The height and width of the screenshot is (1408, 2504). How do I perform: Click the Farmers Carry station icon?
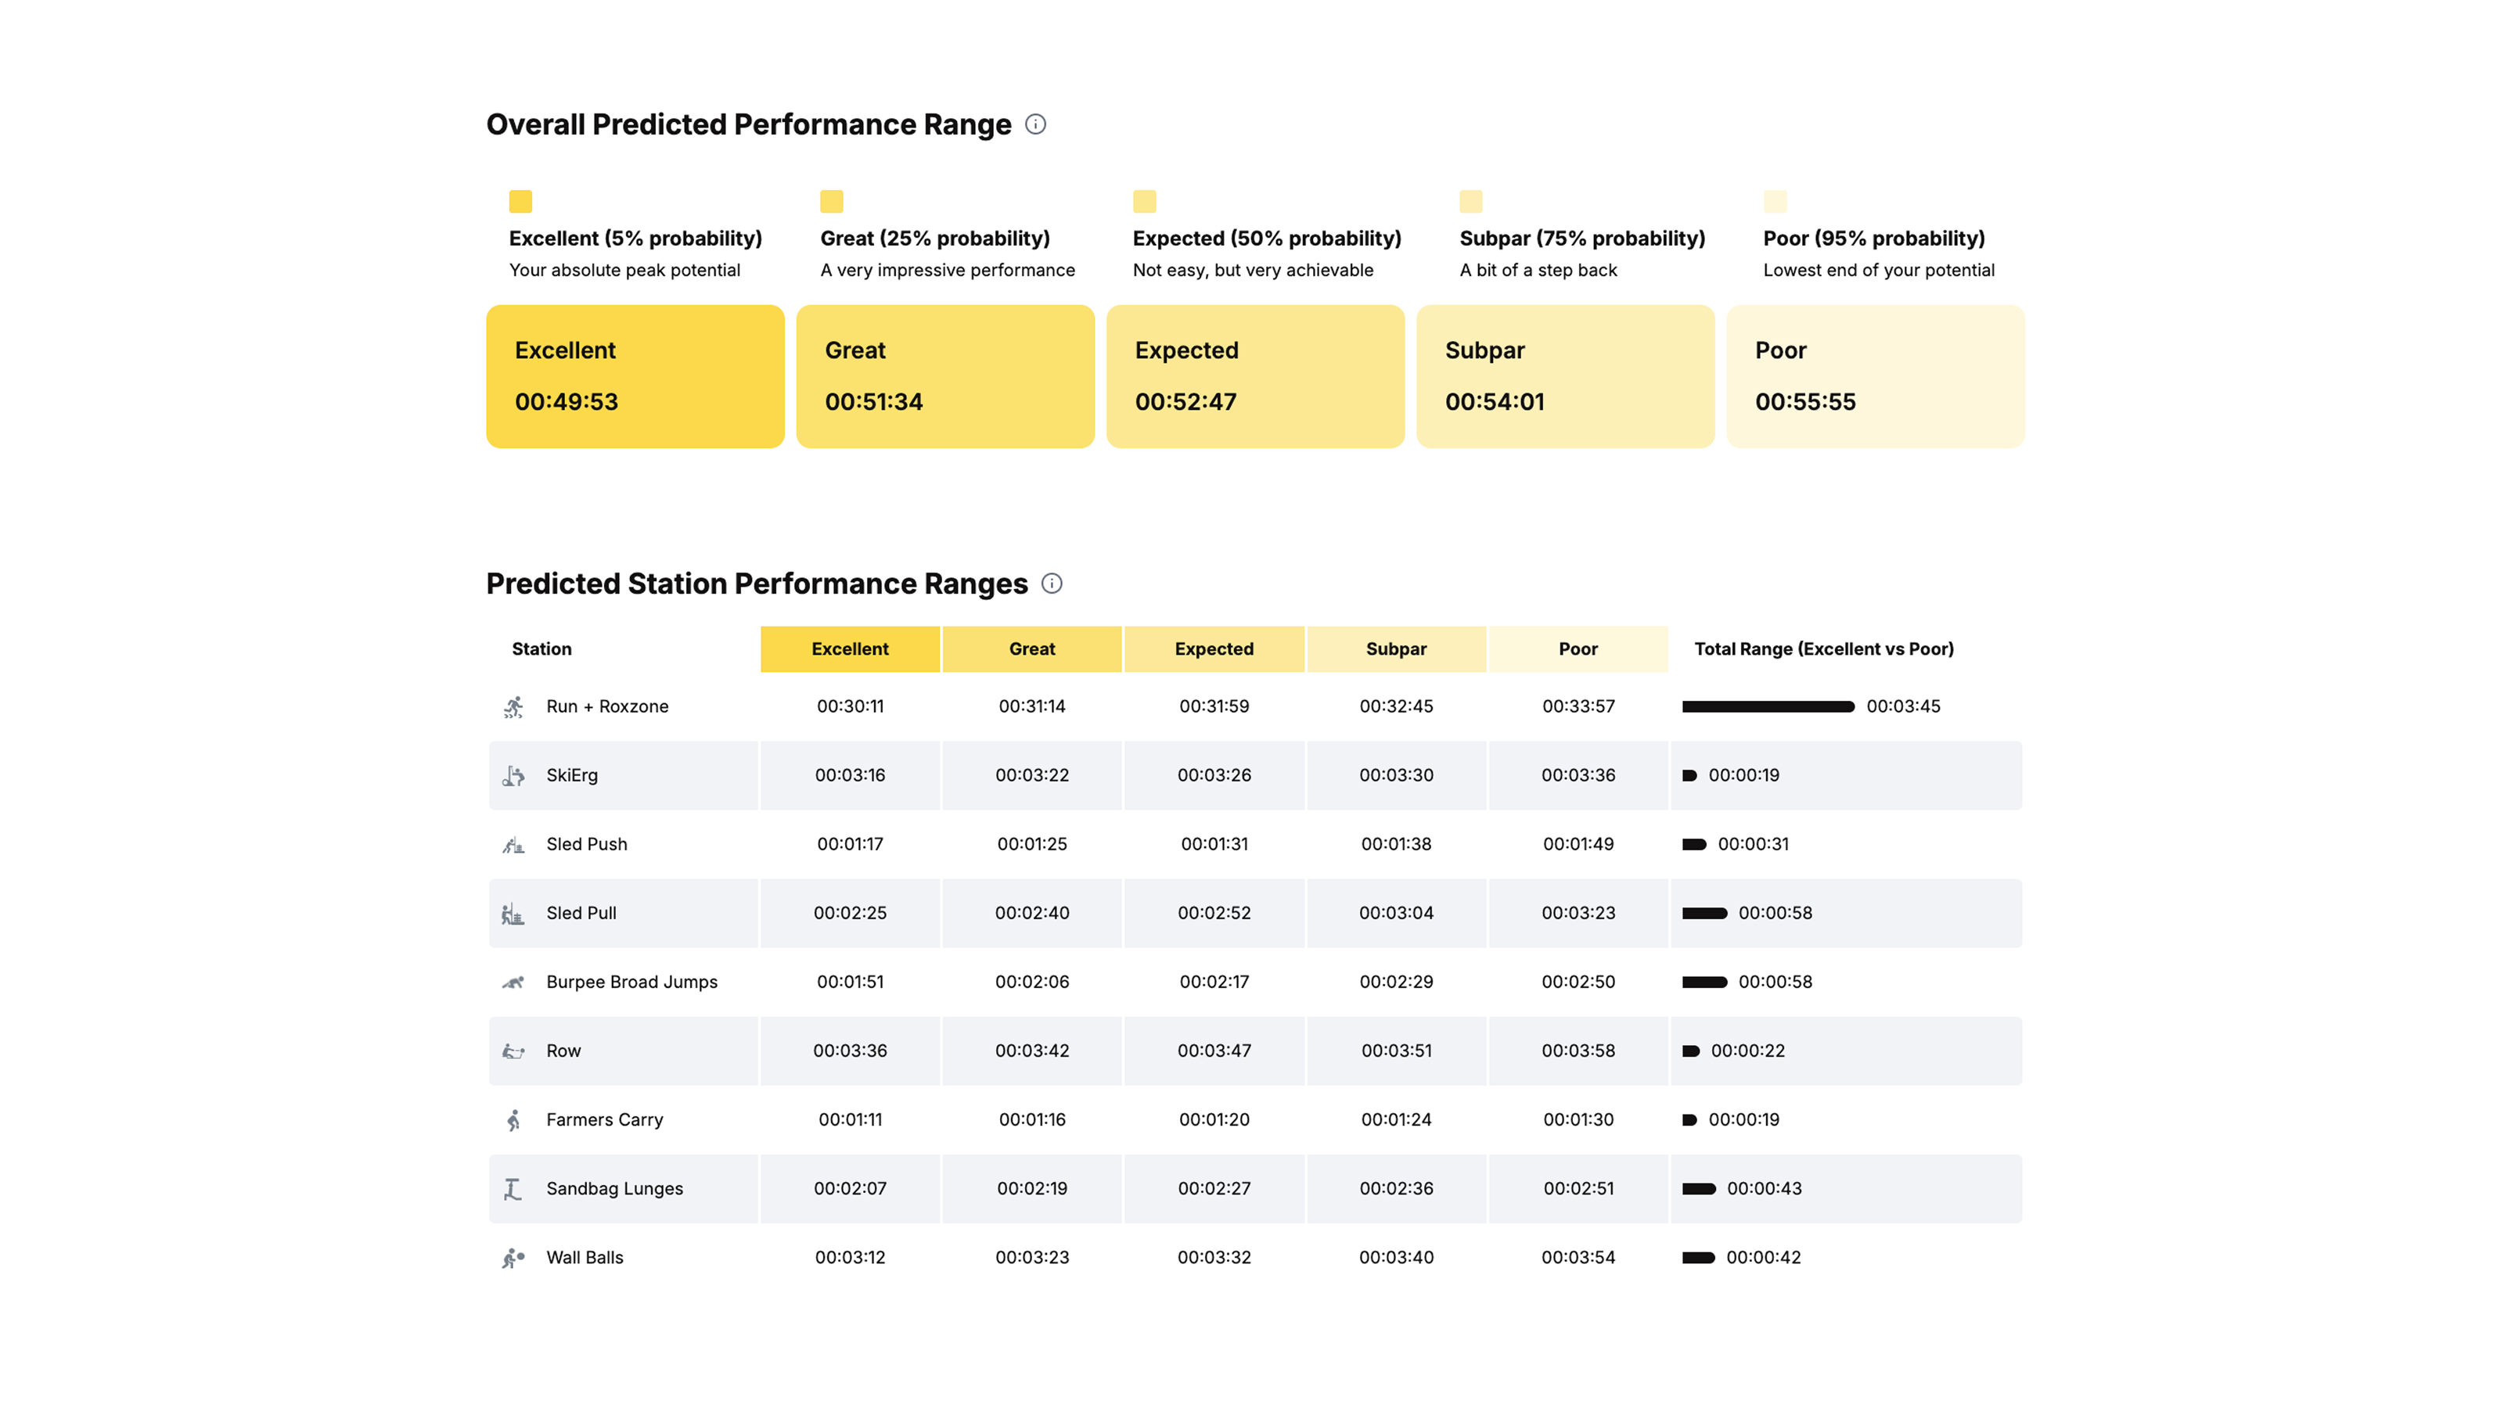(x=513, y=1119)
